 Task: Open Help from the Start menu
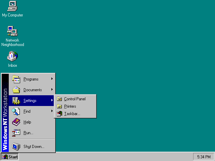coord(32,122)
